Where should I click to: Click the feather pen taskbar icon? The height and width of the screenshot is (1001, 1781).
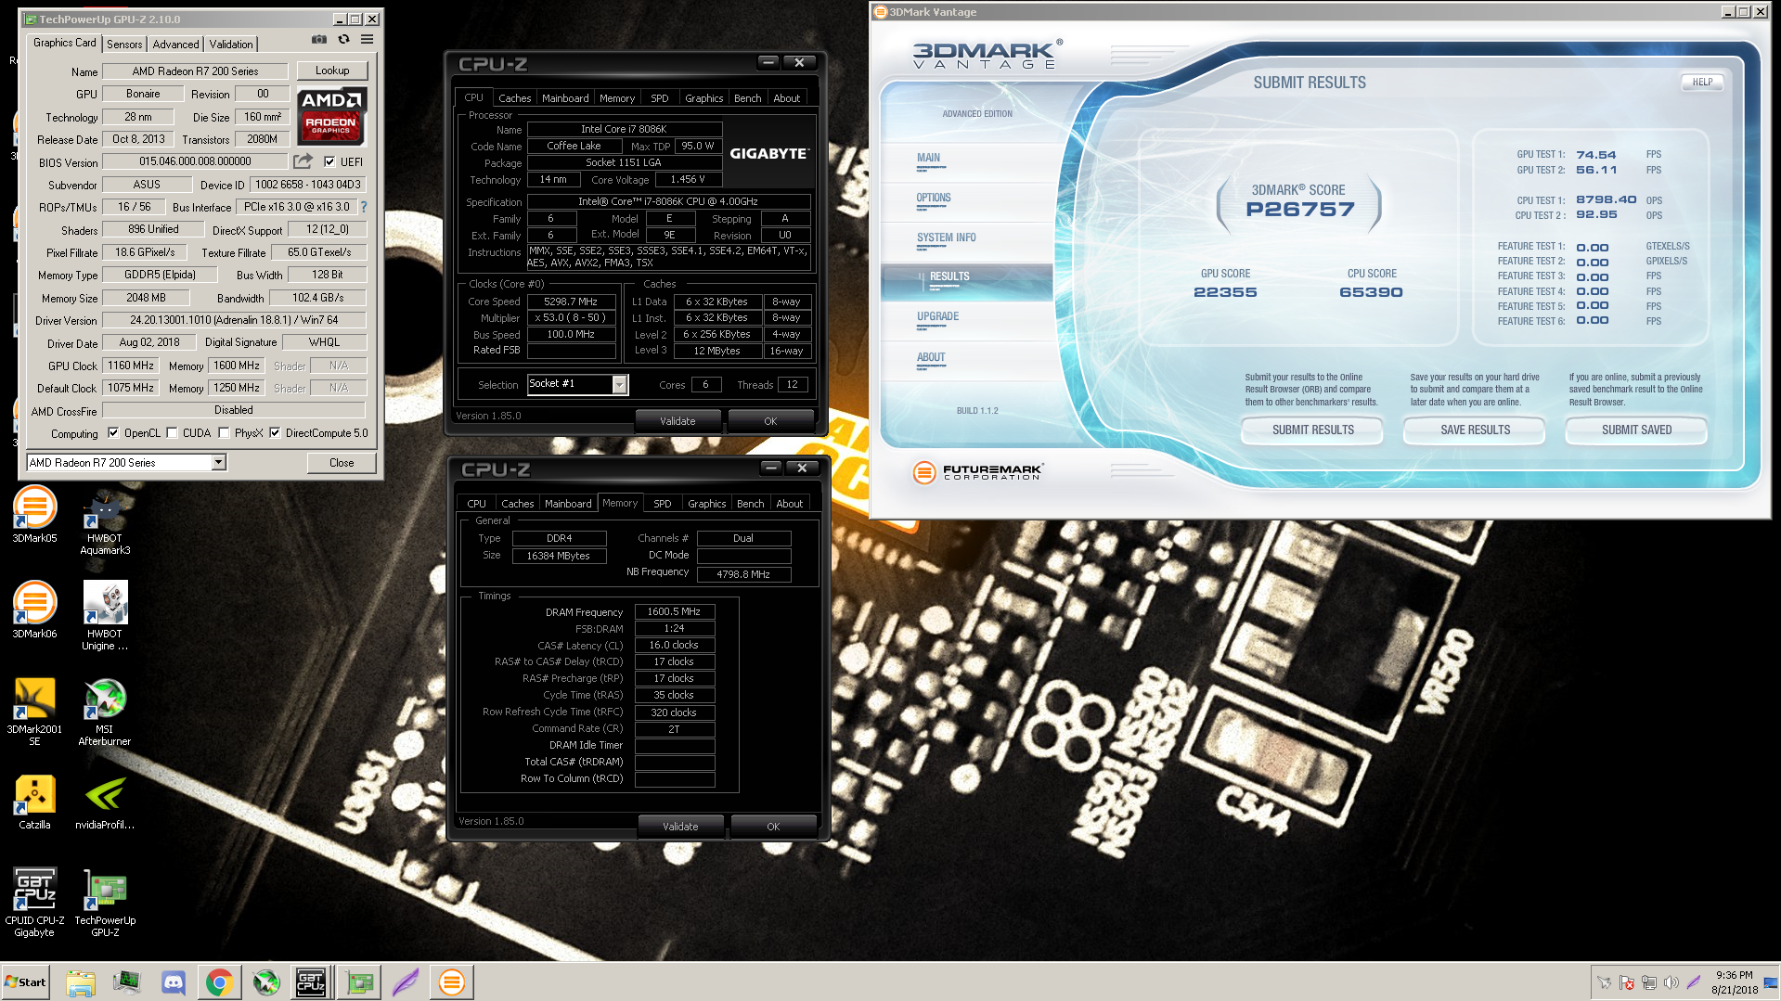tap(406, 982)
